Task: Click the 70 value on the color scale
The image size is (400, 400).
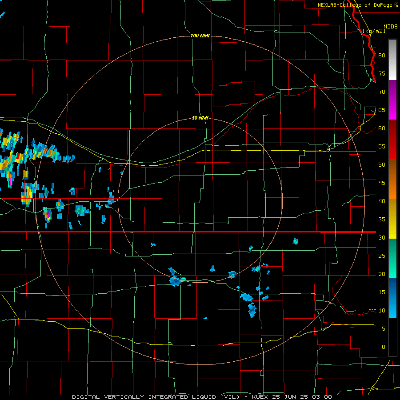Action: [382, 92]
